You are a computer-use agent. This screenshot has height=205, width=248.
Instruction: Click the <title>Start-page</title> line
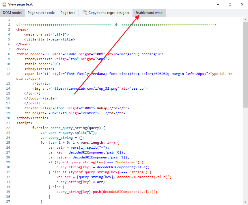(49, 39)
